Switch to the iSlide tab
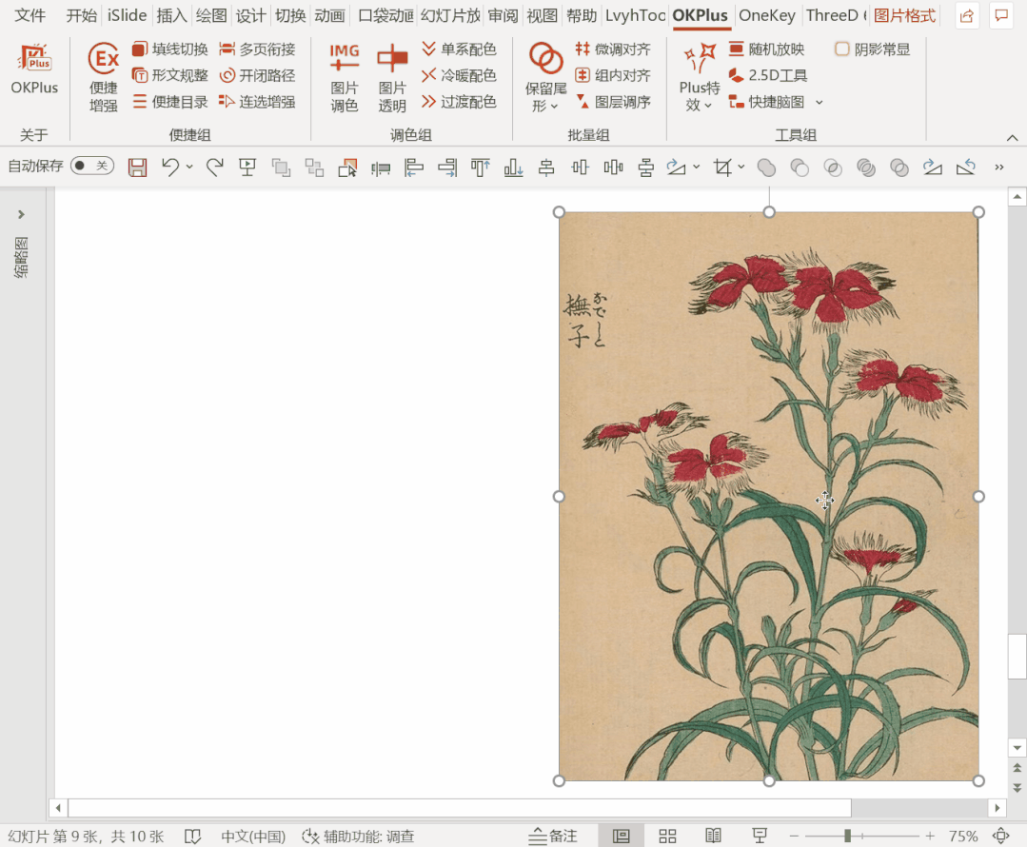This screenshot has width=1027, height=847. click(127, 16)
